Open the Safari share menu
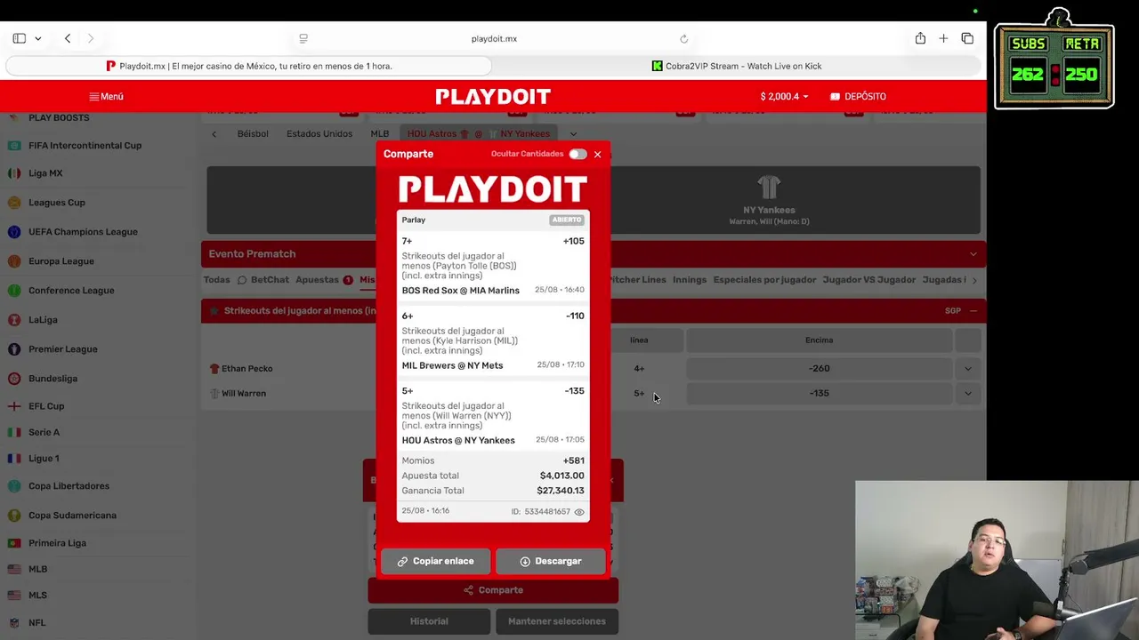The width and height of the screenshot is (1139, 640). click(920, 38)
